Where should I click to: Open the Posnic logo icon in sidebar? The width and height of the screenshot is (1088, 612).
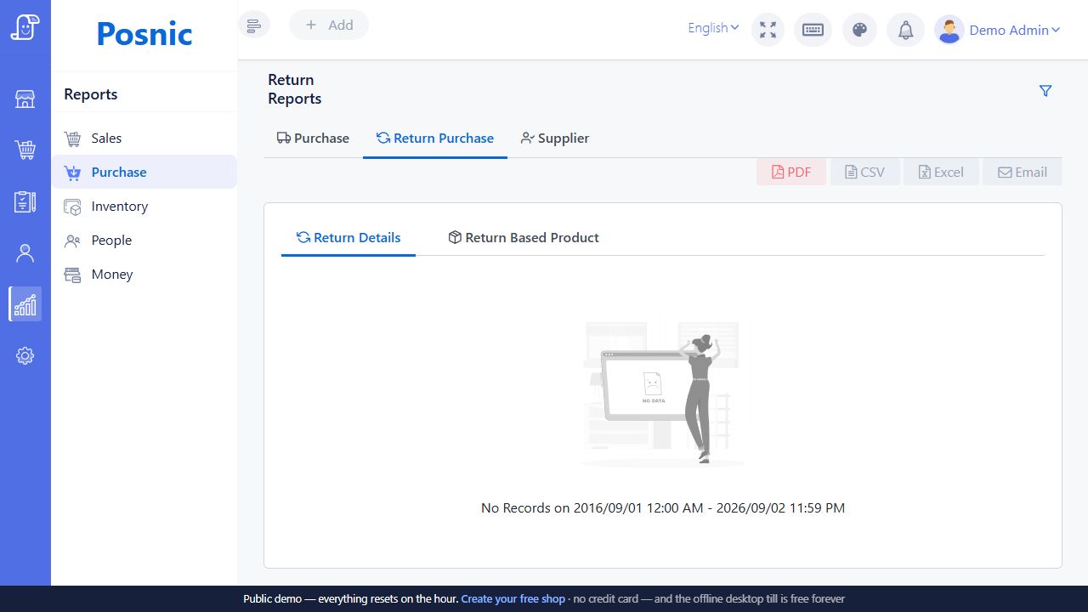tap(25, 27)
